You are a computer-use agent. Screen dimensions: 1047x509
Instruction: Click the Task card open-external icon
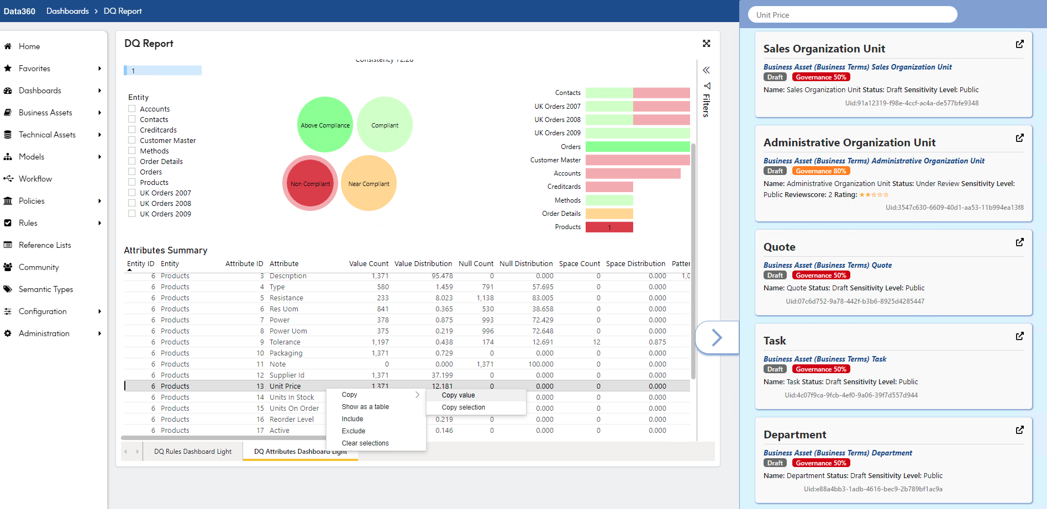(x=1019, y=336)
